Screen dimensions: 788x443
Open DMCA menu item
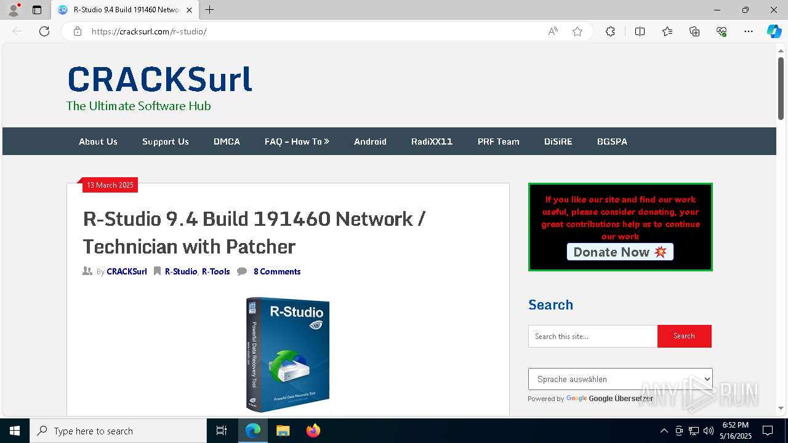[x=227, y=142]
